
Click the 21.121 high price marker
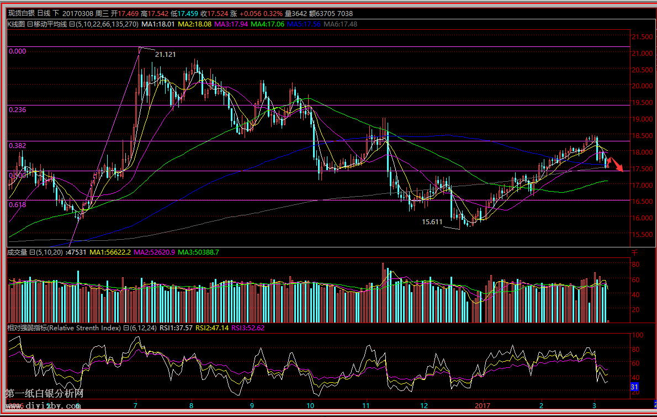click(166, 54)
